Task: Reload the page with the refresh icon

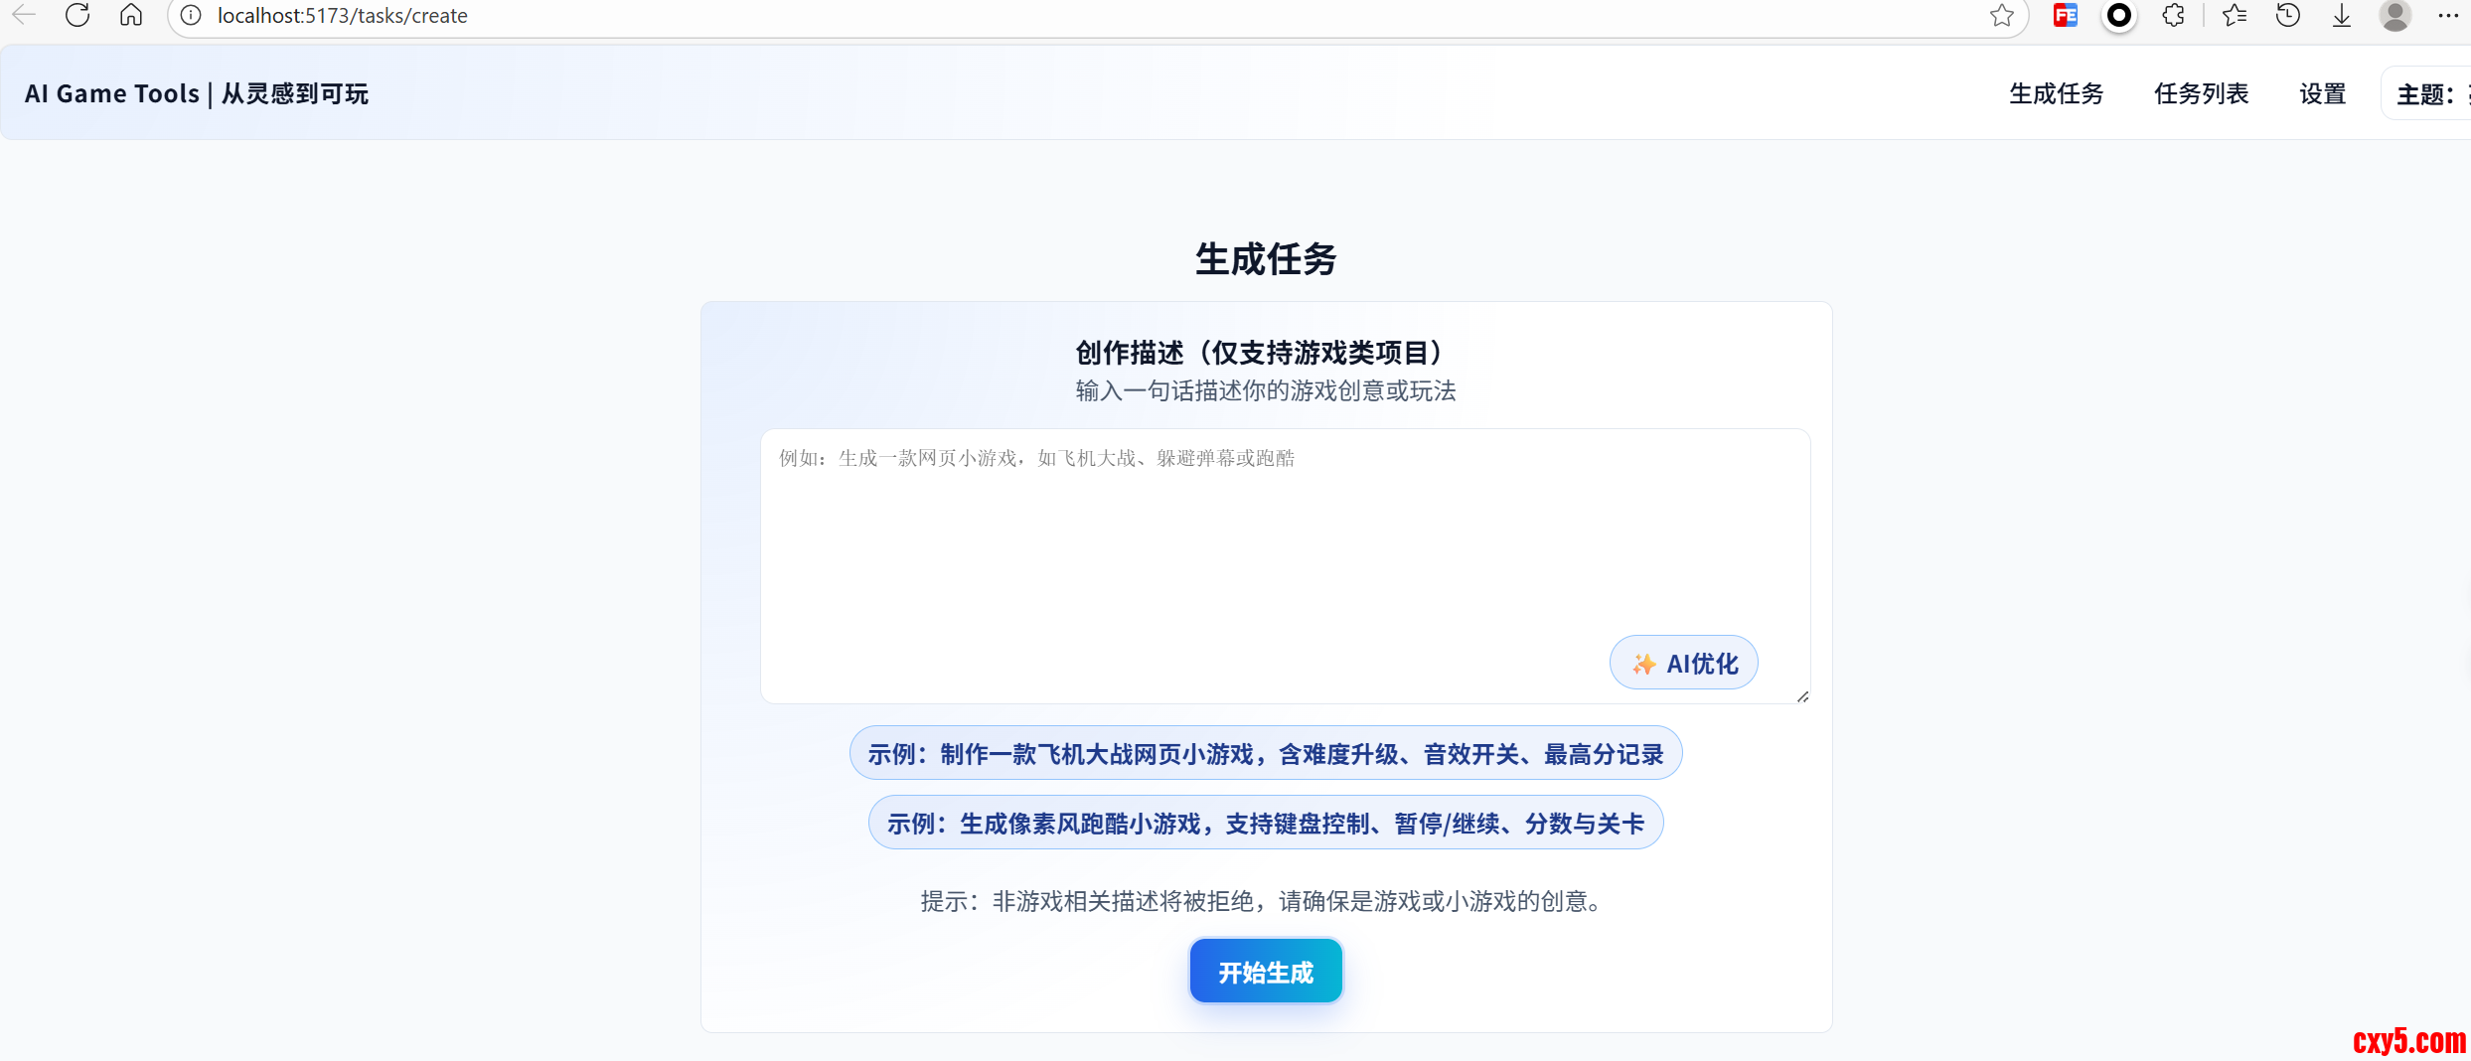Action: (77, 15)
